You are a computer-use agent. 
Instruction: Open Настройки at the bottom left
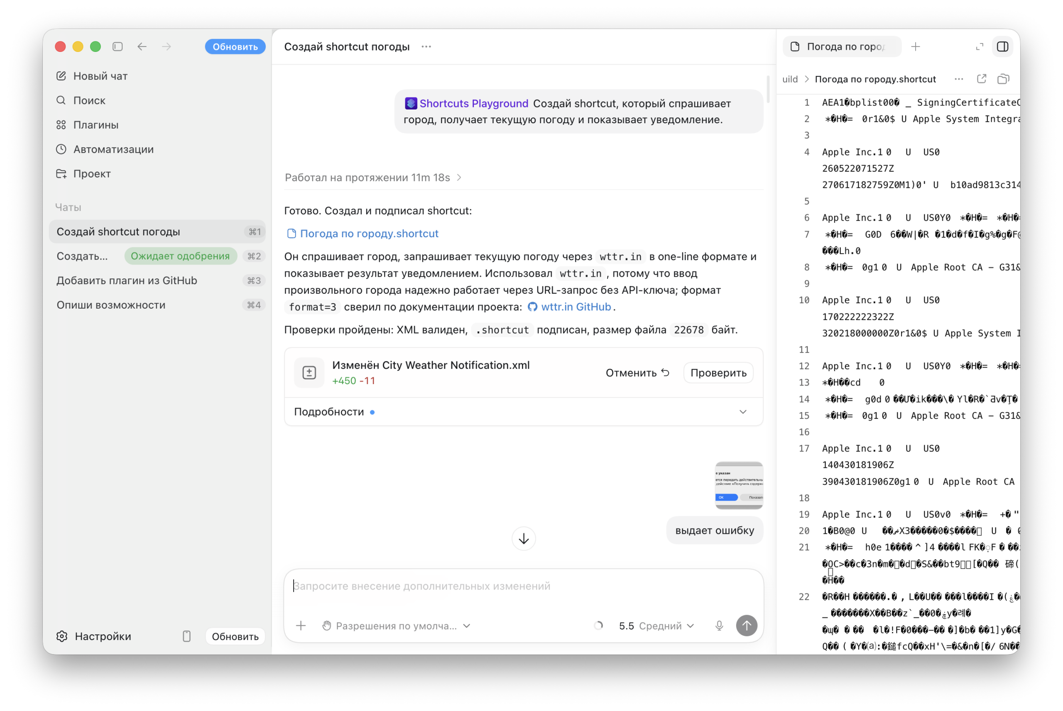click(94, 637)
